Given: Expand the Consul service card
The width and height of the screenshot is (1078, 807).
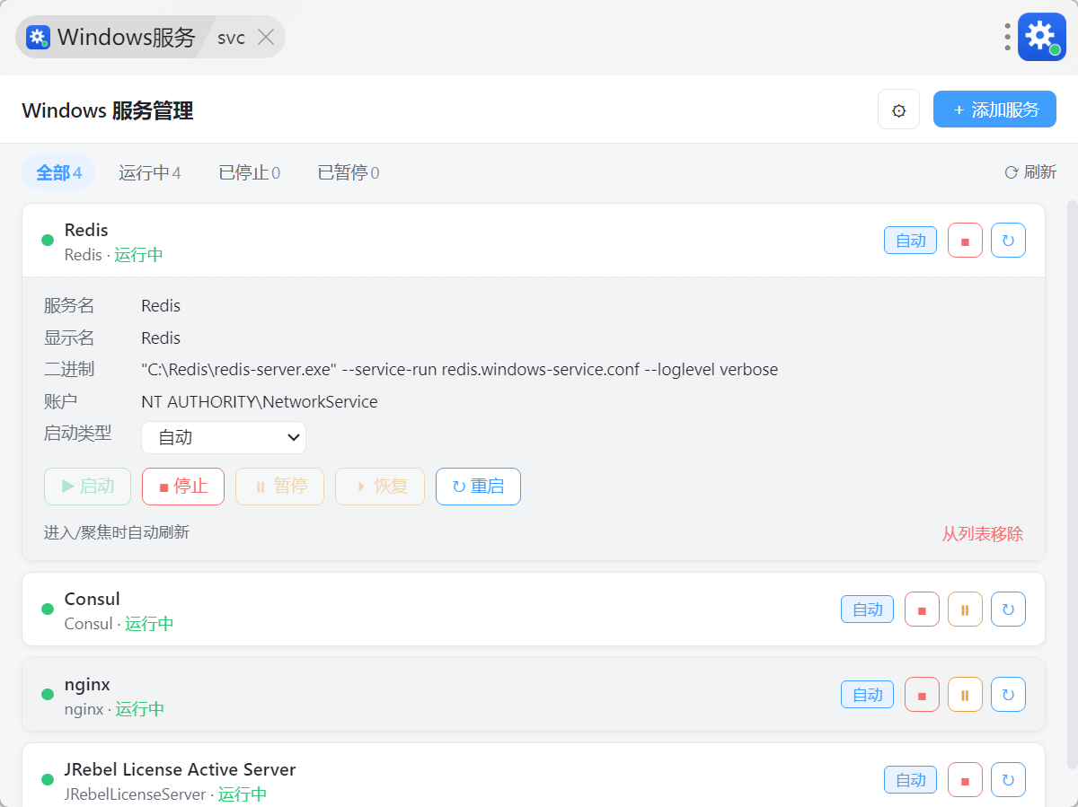Looking at the screenshot, I should pos(534,610).
